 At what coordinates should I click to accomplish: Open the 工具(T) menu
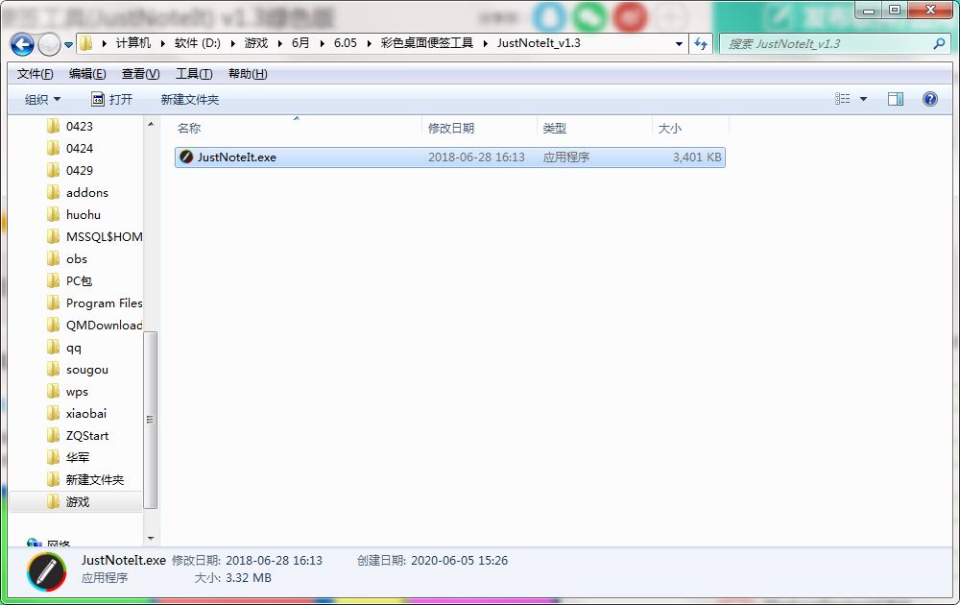point(194,74)
